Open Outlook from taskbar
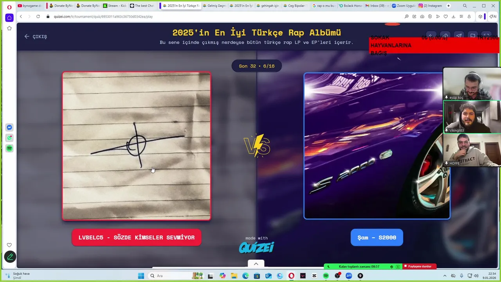501x282 pixels. [269, 276]
